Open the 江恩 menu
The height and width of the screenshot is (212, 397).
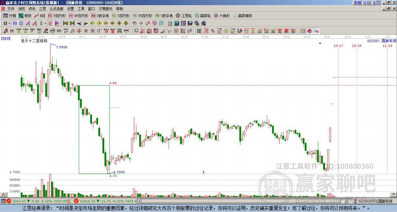pos(42,9)
